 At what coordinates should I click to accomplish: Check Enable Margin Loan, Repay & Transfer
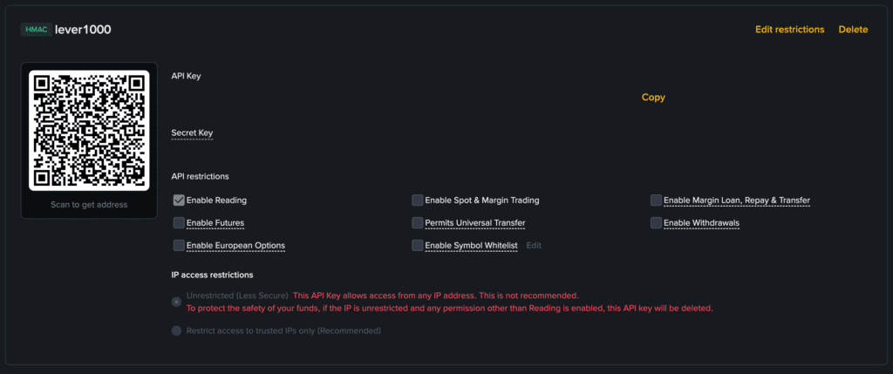coord(656,201)
